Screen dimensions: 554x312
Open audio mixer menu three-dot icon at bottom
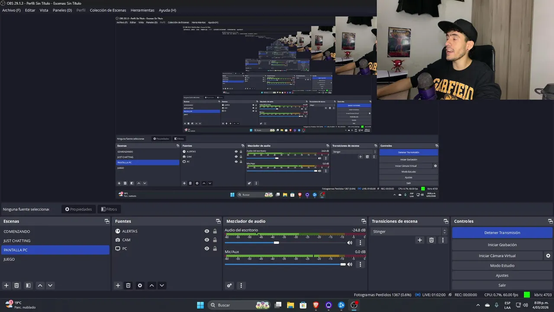click(241, 286)
